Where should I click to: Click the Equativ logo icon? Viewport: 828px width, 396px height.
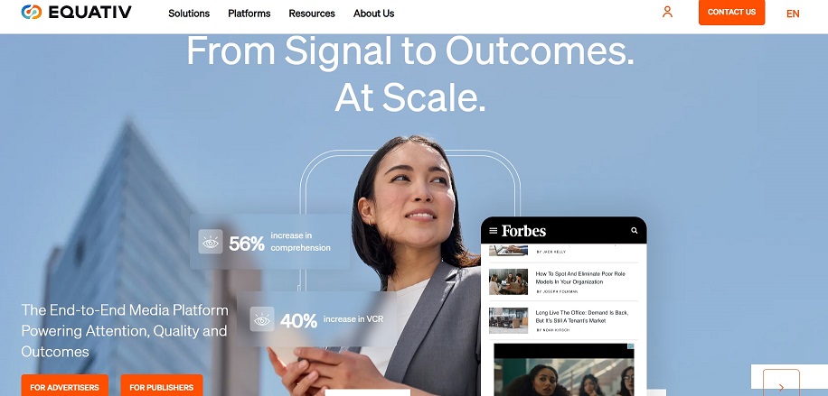(31, 12)
